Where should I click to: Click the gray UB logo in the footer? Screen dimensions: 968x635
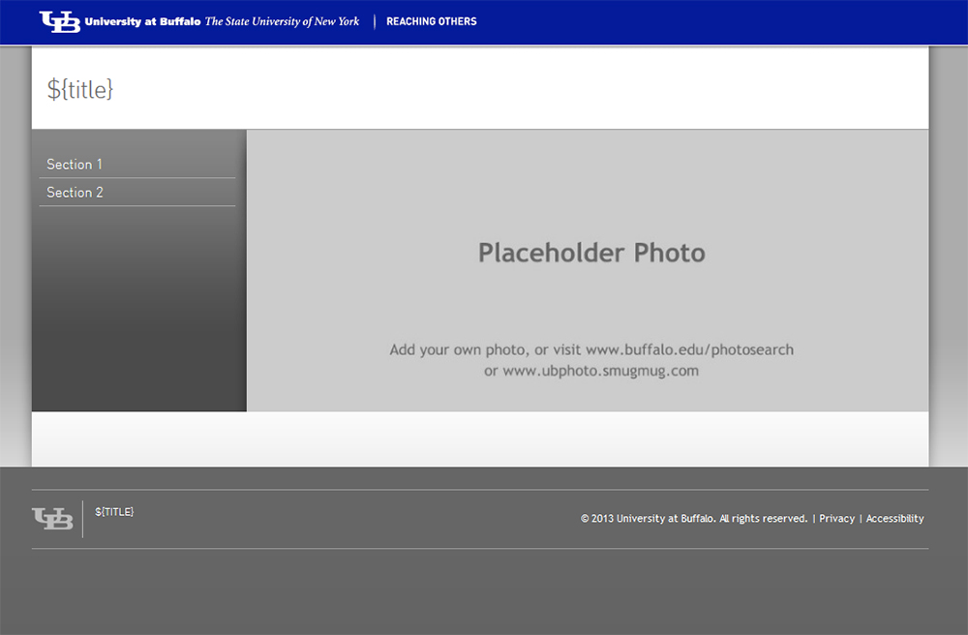pos(52,519)
